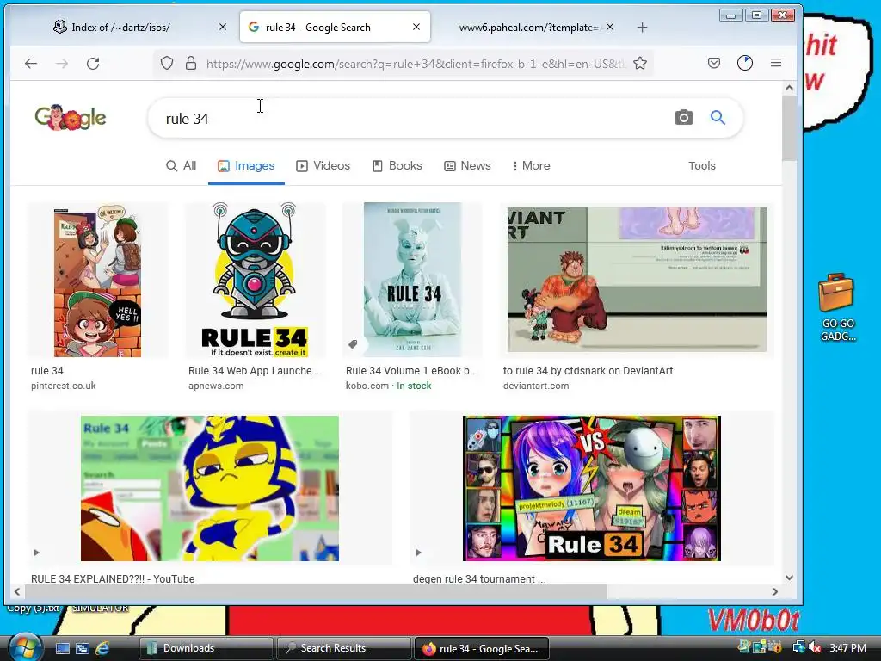
Task: Open the Firefox account circle icon
Action: (745, 63)
